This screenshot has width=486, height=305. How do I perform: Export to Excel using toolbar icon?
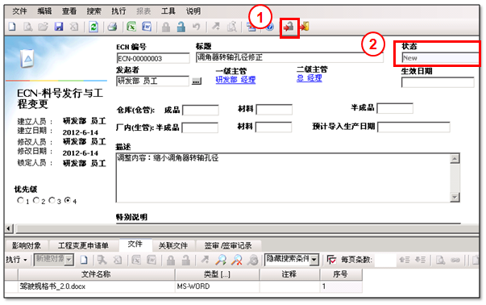pyautogui.click(x=131, y=27)
